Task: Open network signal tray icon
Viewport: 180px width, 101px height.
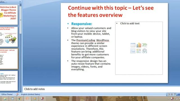Action: (x=176, y=98)
